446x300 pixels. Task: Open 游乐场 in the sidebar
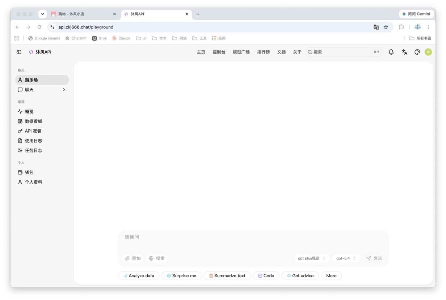point(42,80)
